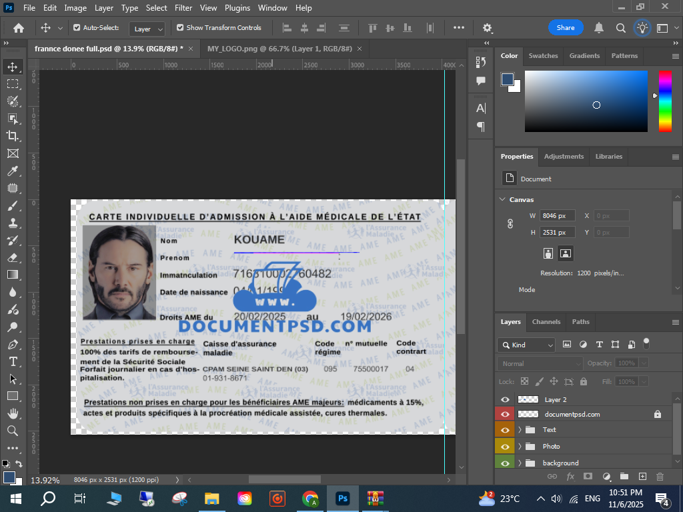The height and width of the screenshot is (512, 683).
Task: Open the Kind filter dropdown in Layers
Action: click(526, 345)
